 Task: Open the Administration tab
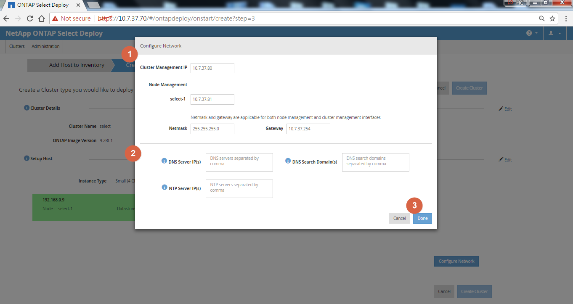[x=45, y=46]
